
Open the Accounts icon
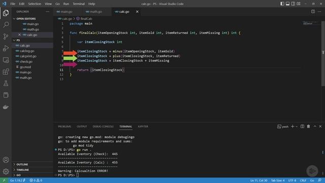(x=6, y=160)
